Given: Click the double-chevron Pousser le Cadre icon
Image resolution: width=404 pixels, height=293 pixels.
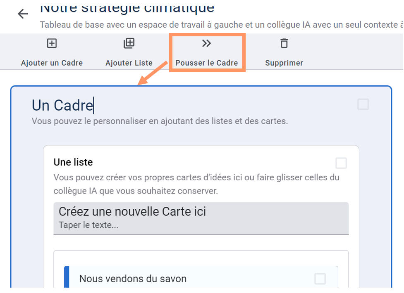Looking at the screenshot, I should tap(206, 43).
